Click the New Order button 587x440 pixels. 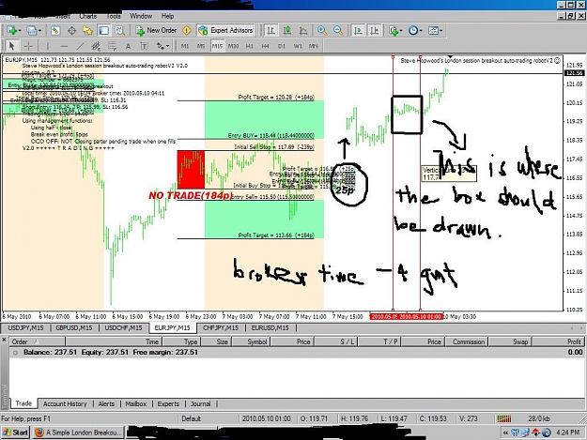(156, 31)
